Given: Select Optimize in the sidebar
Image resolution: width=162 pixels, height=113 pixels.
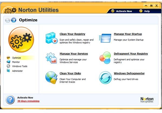Looking at the screenshot, I should [16, 58].
